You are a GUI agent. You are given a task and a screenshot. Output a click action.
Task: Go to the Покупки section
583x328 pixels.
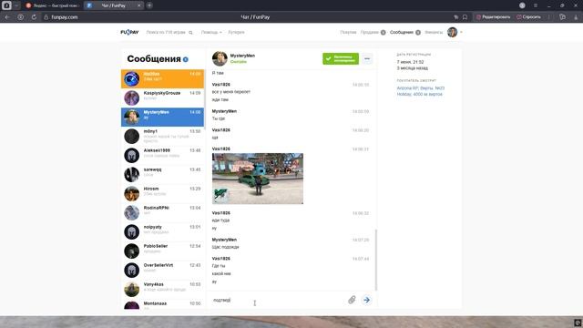click(348, 33)
